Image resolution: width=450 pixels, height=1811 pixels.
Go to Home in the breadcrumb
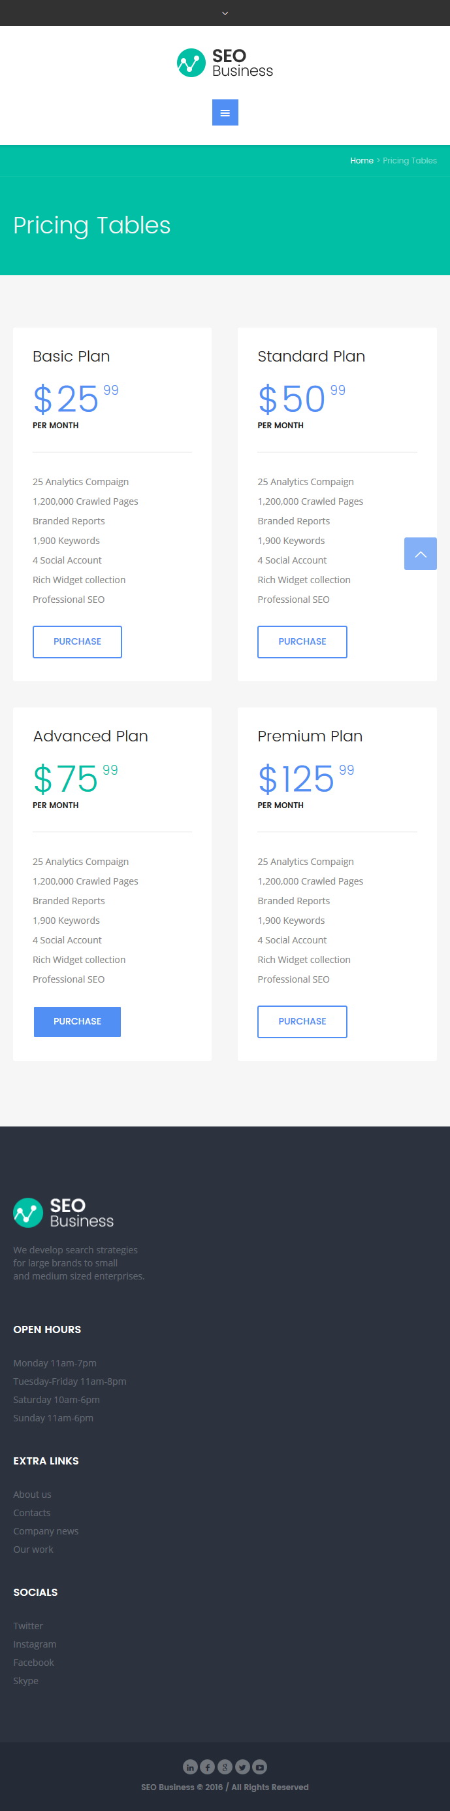(362, 161)
